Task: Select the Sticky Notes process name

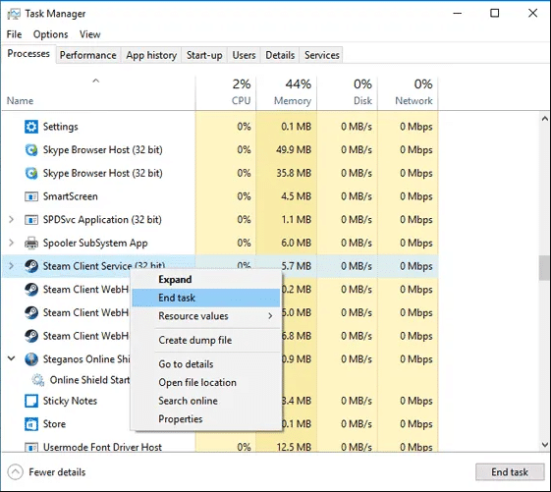Action: point(70,401)
